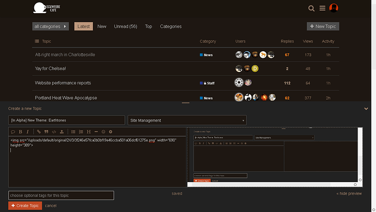This screenshot has width=376, height=212.
Task: Open Website performance reports topic
Action: 63,83
